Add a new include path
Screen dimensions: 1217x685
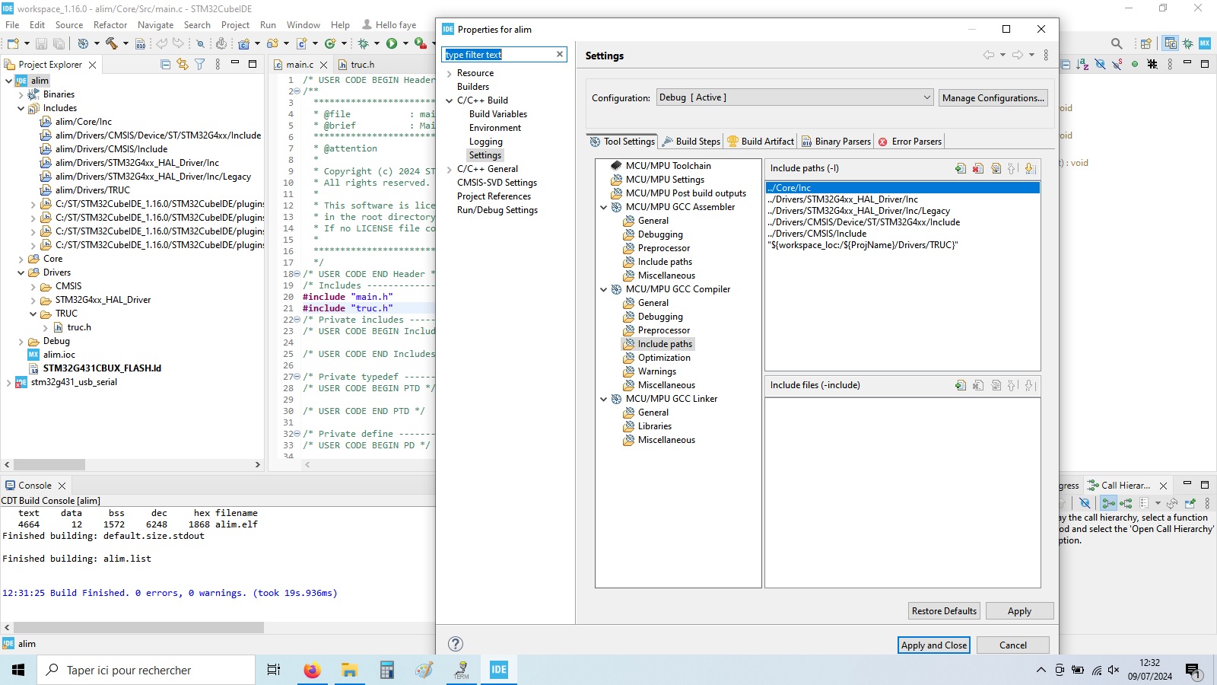pyautogui.click(x=960, y=168)
